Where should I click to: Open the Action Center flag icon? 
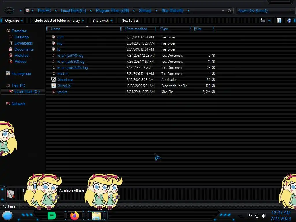coord(250,216)
